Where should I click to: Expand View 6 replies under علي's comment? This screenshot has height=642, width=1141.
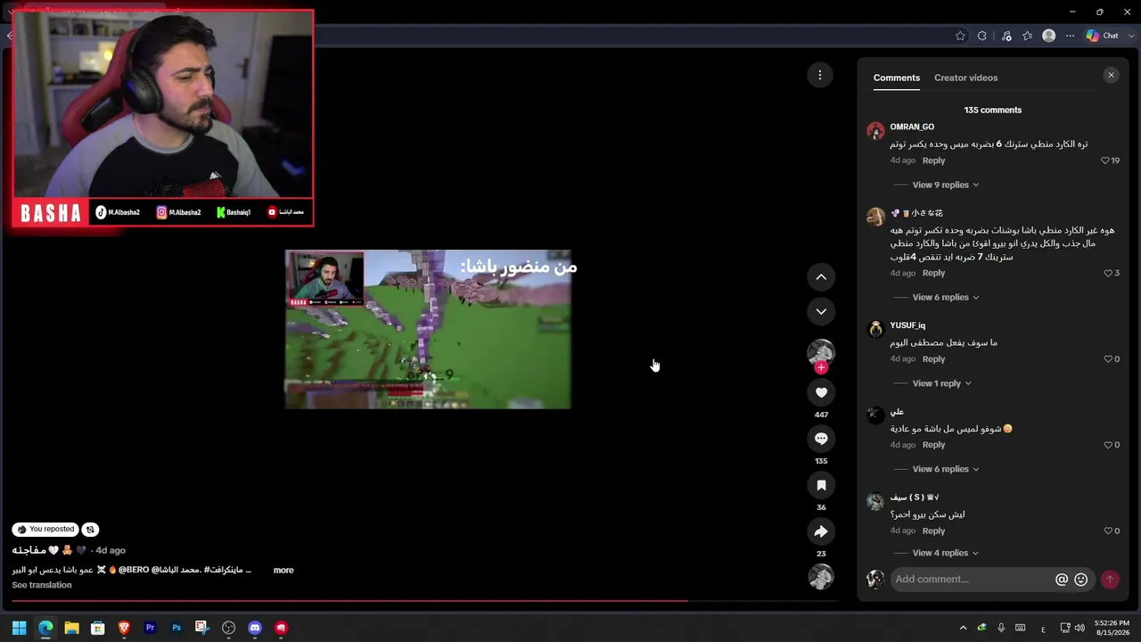point(946,469)
